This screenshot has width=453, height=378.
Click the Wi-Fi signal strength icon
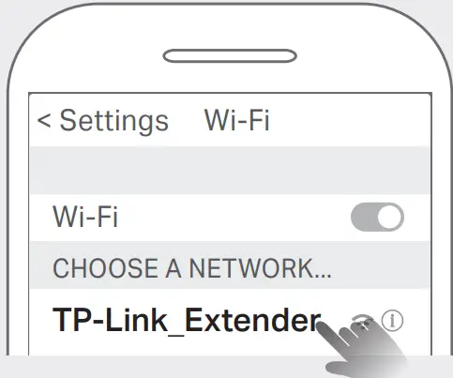coord(363,322)
